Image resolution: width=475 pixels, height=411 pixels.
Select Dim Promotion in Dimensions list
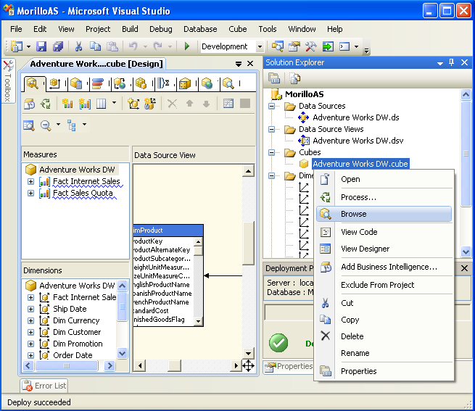(x=78, y=344)
